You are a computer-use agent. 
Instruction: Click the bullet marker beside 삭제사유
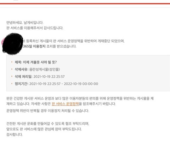(x=12, y=69)
